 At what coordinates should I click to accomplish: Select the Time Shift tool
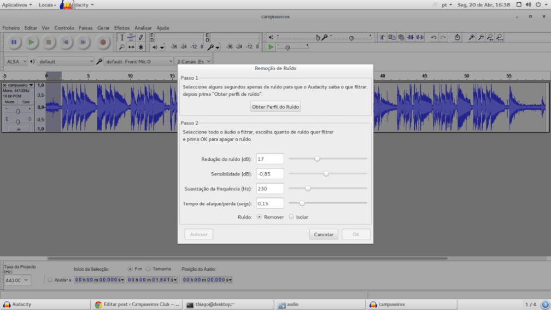tap(131, 47)
